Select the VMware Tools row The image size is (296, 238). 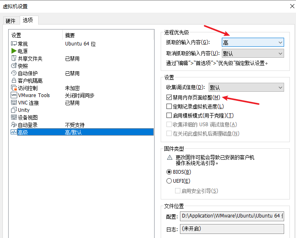point(82,95)
